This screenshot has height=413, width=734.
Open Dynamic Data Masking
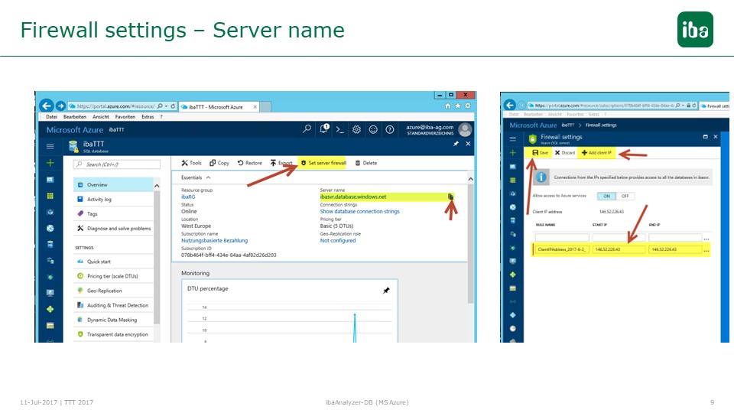[x=113, y=320]
